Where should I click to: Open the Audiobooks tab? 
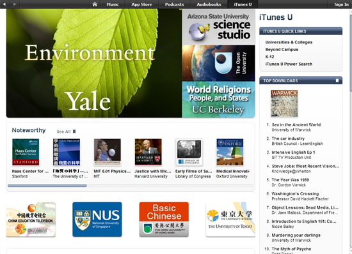209,4
